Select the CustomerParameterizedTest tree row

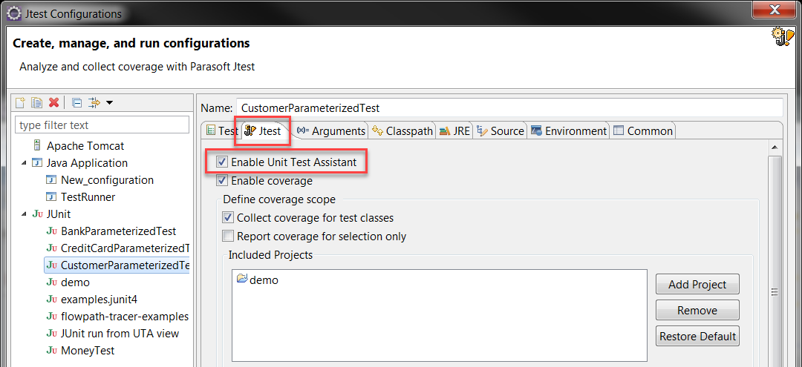point(117,265)
